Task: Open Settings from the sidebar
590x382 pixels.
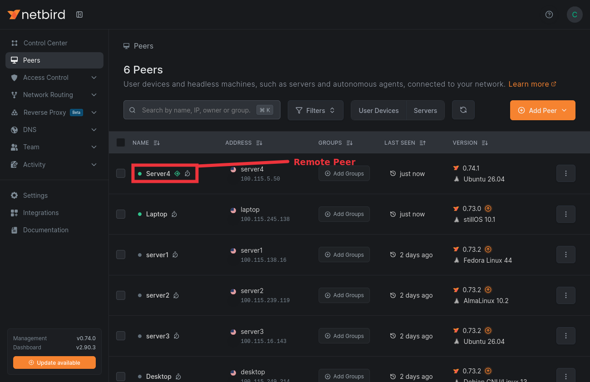Action: pyautogui.click(x=54, y=196)
